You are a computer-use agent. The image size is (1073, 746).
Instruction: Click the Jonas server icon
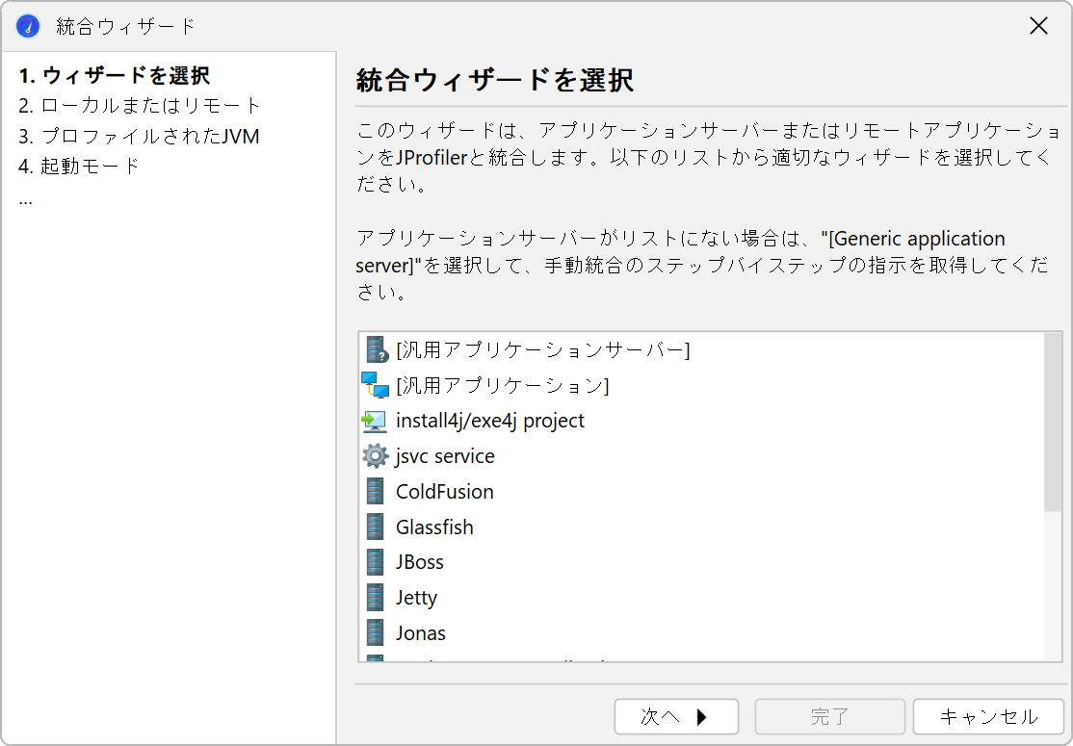[x=375, y=632]
